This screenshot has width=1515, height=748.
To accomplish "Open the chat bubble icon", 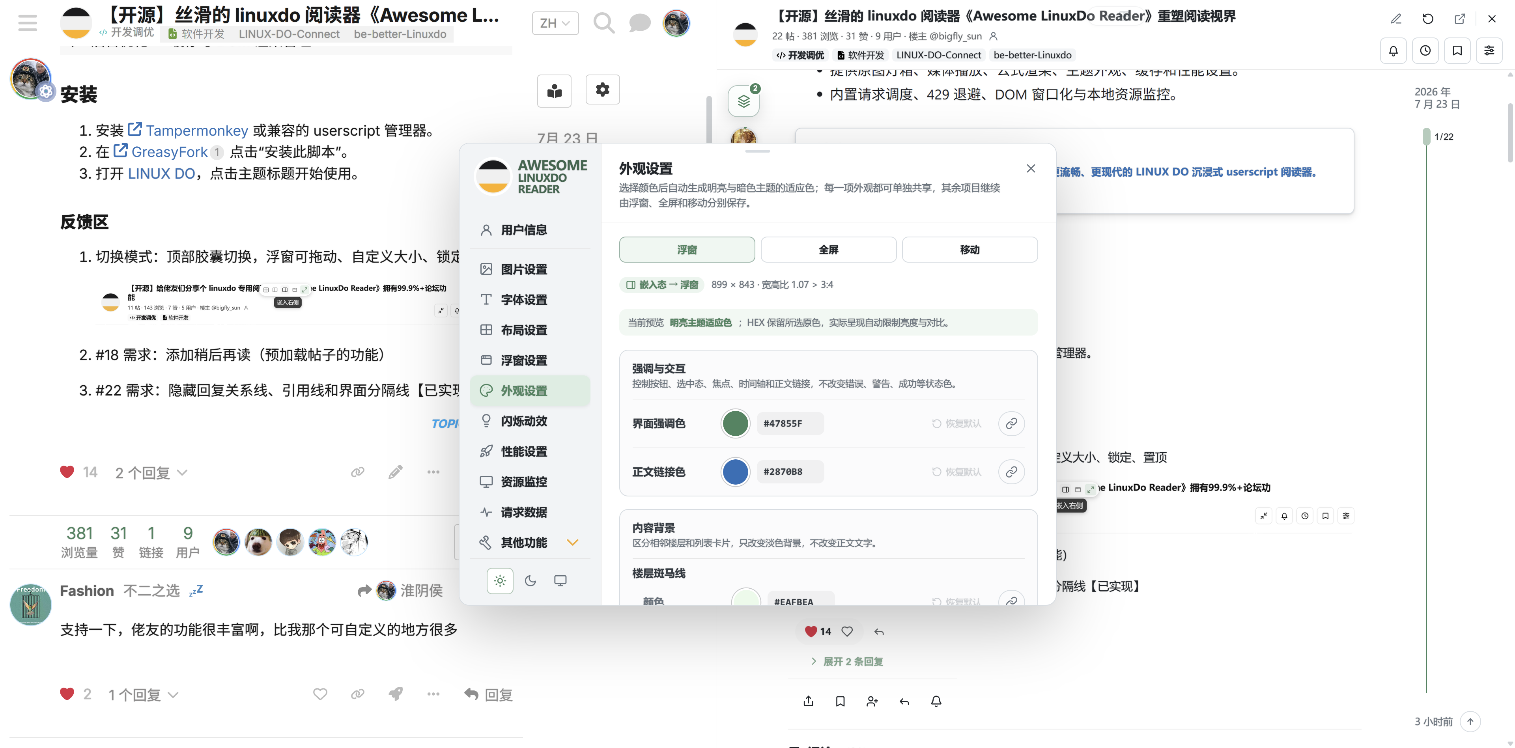I will point(639,23).
